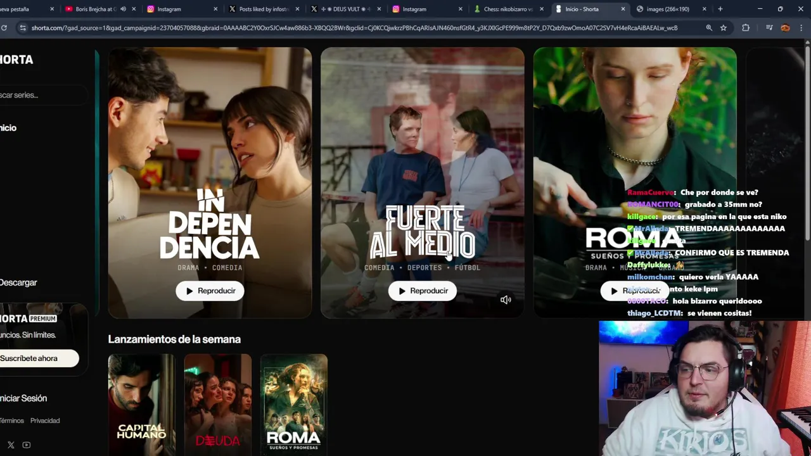Focus the Buscar series search field
The width and height of the screenshot is (811, 456).
tap(43, 95)
